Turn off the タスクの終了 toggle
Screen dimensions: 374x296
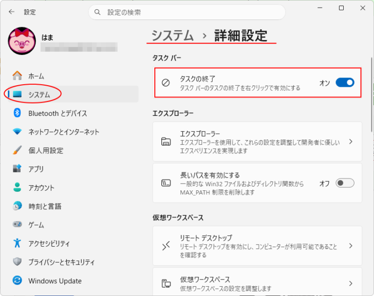coord(345,83)
